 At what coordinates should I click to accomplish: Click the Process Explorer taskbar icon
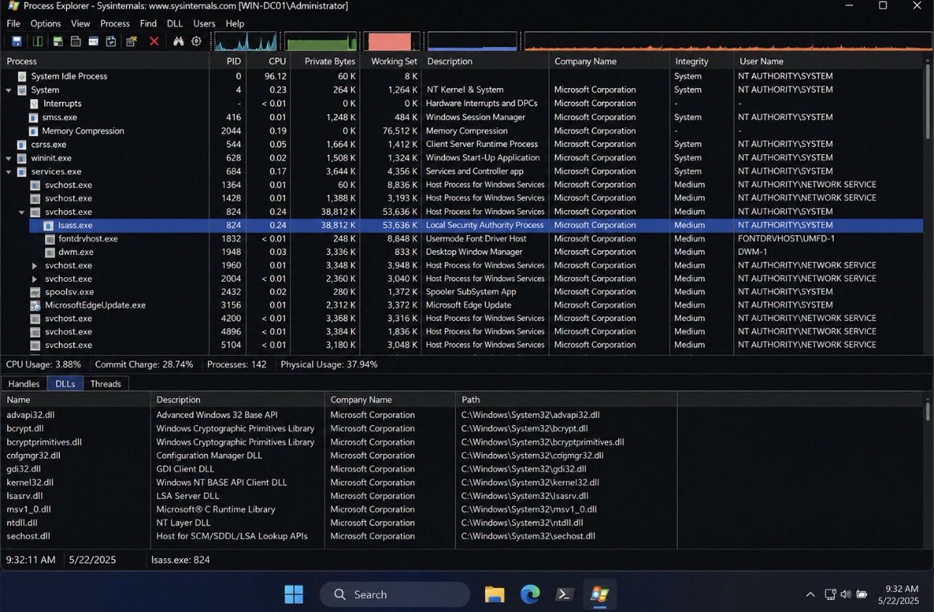coord(599,594)
